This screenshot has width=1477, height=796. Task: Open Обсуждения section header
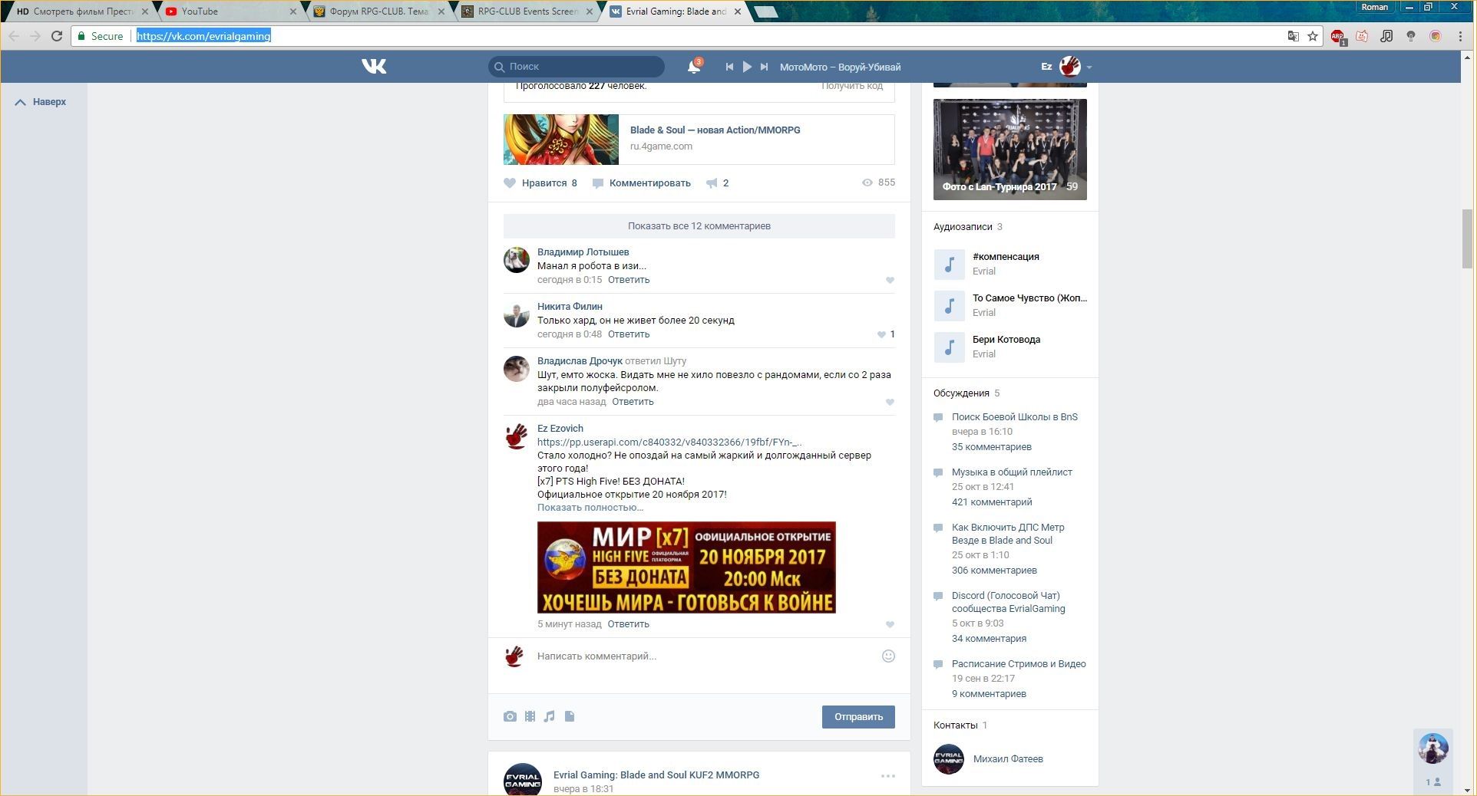pyautogui.click(x=961, y=393)
